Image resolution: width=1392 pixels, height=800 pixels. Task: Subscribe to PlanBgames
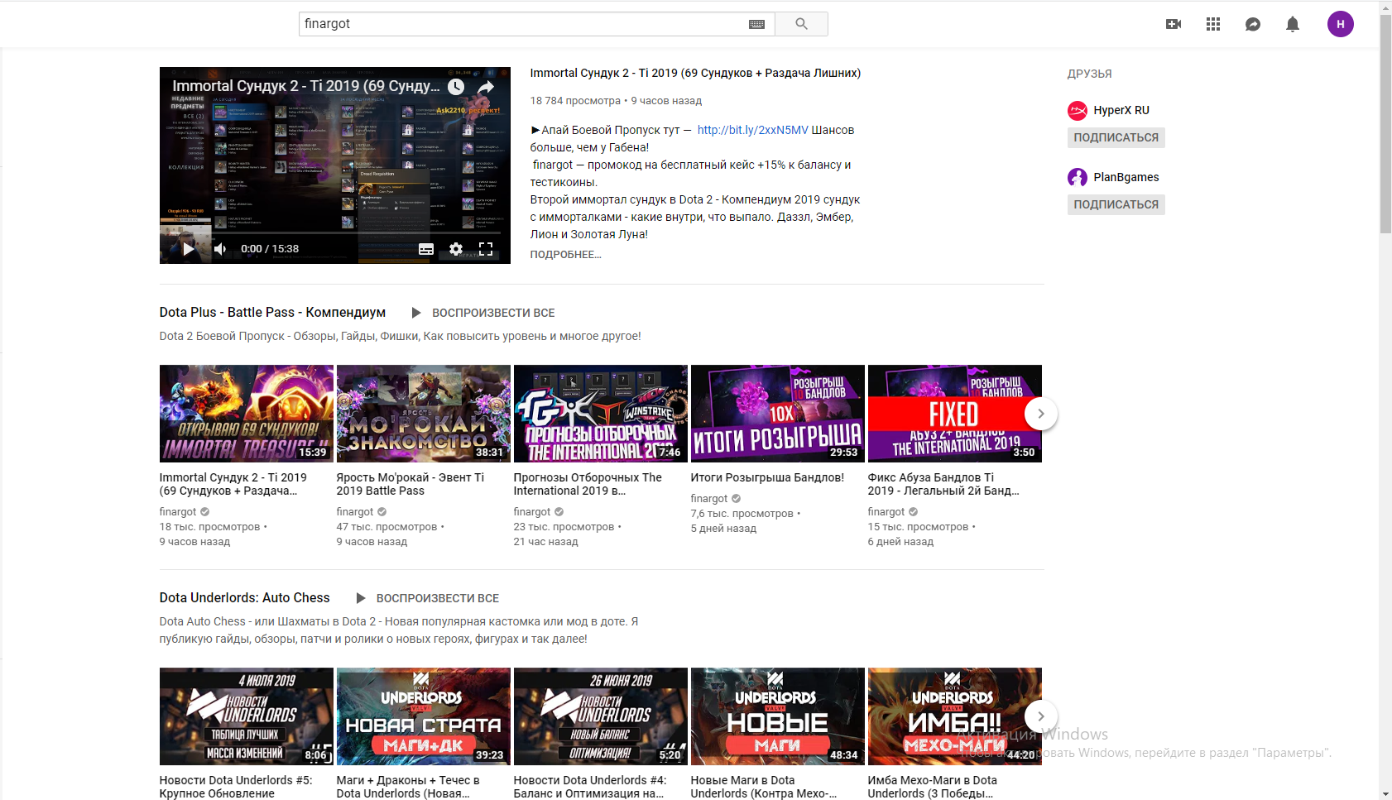[1116, 204]
